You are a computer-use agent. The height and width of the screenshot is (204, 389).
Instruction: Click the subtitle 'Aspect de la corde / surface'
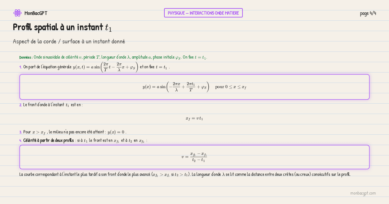coord(69,41)
